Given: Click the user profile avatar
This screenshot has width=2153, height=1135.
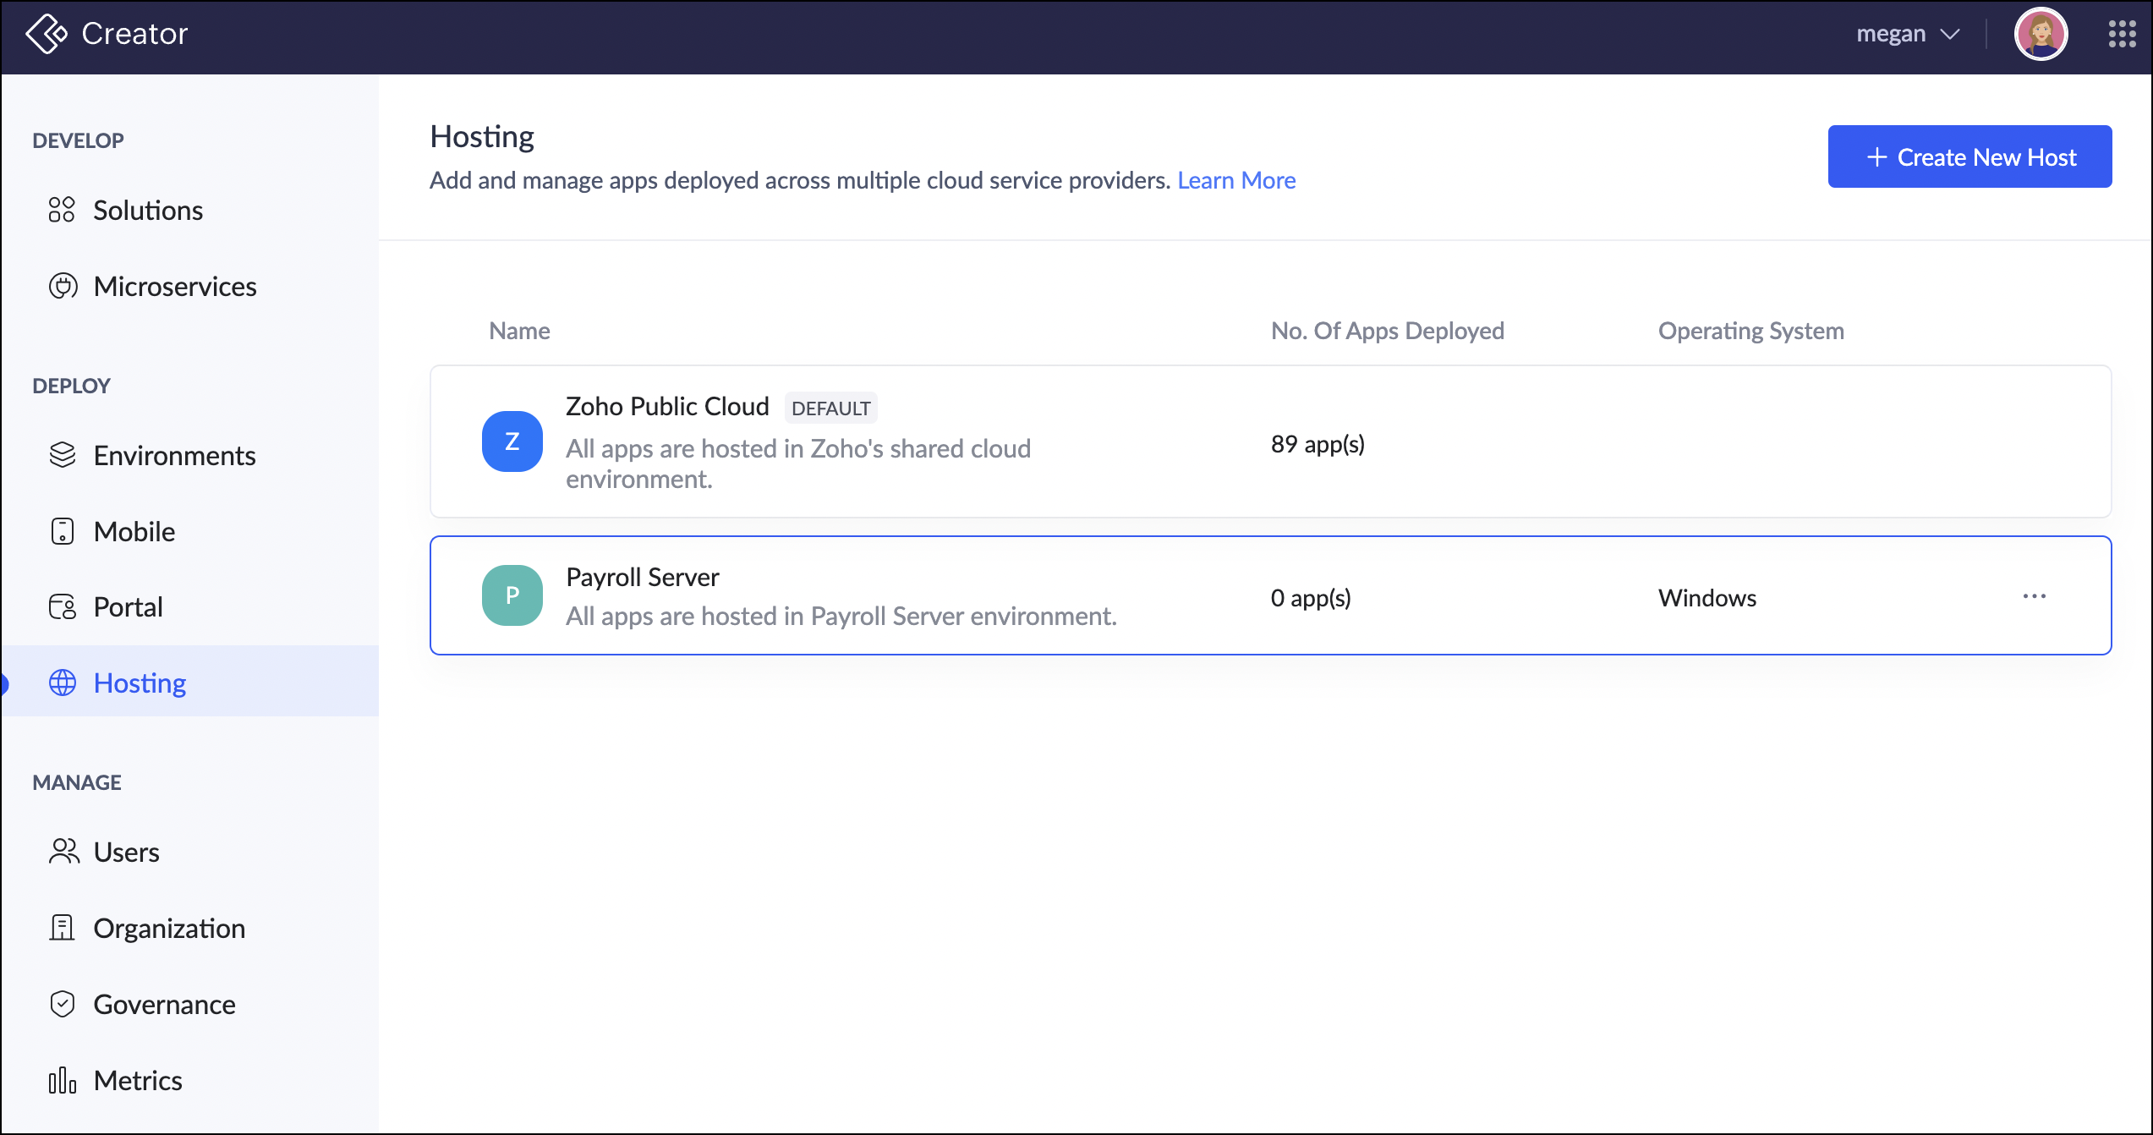Looking at the screenshot, I should click(2040, 34).
